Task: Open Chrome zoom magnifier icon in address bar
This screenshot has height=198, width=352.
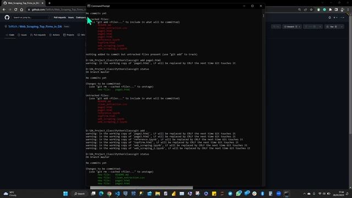Action: pos(299,10)
